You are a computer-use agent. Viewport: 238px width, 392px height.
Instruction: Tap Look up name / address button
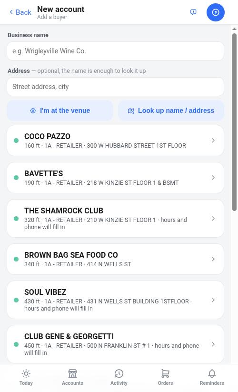tap(171, 111)
